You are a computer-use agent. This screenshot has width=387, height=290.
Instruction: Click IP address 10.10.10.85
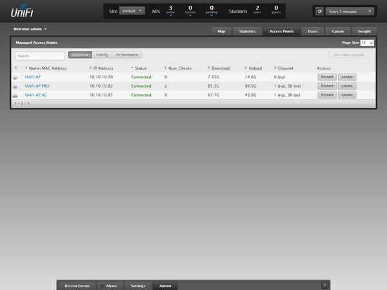click(101, 95)
